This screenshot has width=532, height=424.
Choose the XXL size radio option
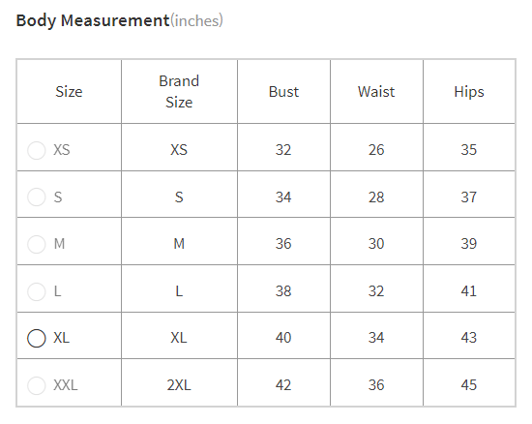pos(37,385)
